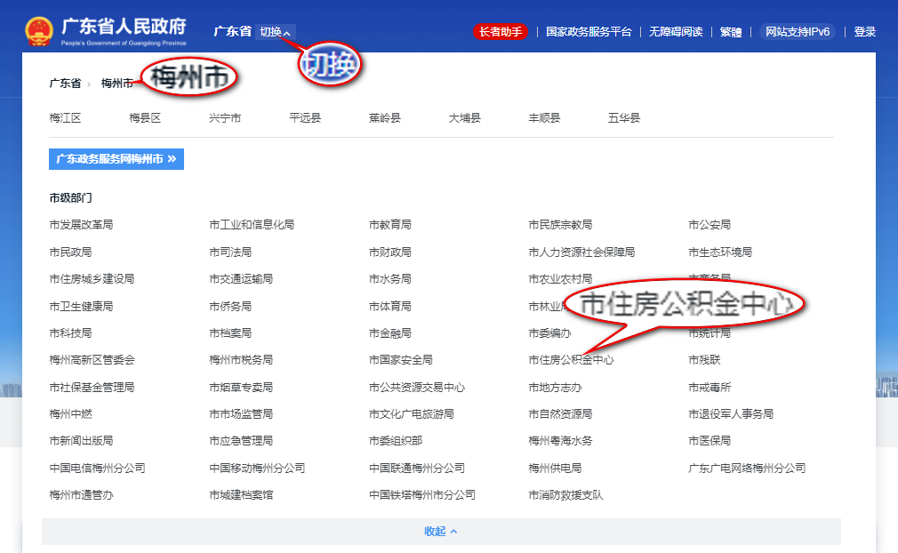The width and height of the screenshot is (898, 553).
Task: Select the 丰顺县 county
Action: tap(544, 118)
